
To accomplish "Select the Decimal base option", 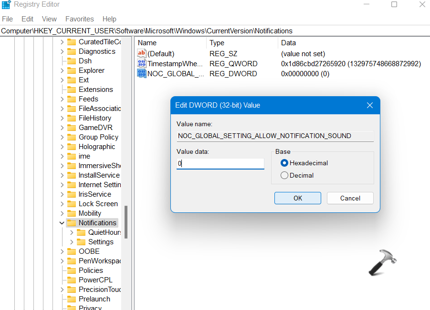I will click(285, 175).
